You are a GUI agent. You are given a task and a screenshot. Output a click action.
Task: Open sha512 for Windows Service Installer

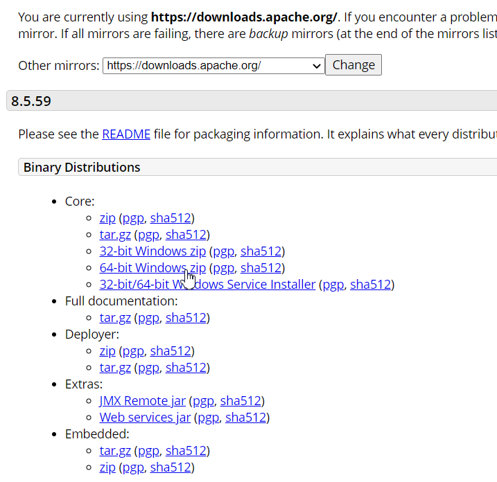pos(371,285)
